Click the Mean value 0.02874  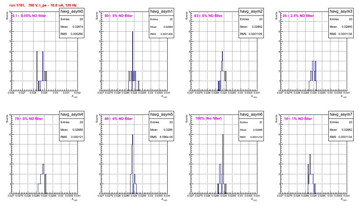click(x=77, y=27)
